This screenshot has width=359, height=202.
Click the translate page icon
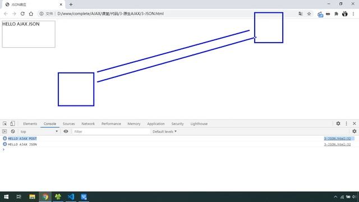click(301, 13)
